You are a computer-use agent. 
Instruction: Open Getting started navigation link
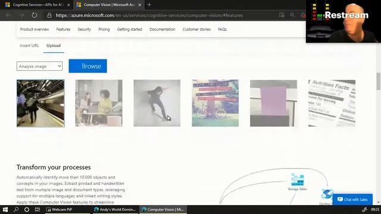point(130,29)
